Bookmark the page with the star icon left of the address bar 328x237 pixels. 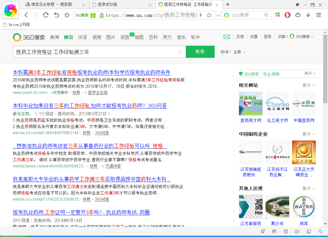(x=67, y=15)
